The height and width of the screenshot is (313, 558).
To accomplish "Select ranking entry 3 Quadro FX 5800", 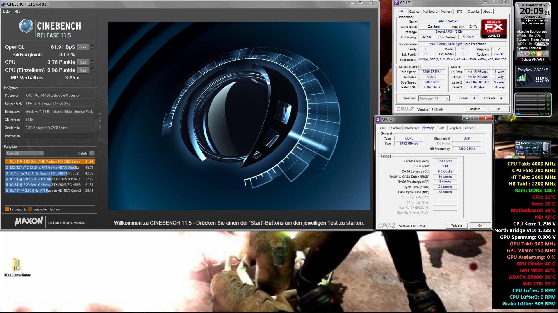I will click(x=50, y=173).
